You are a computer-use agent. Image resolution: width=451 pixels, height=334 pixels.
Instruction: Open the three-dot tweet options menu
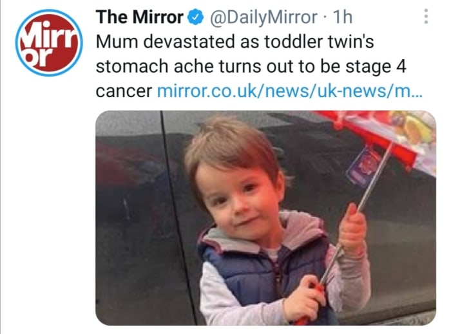pos(426,17)
